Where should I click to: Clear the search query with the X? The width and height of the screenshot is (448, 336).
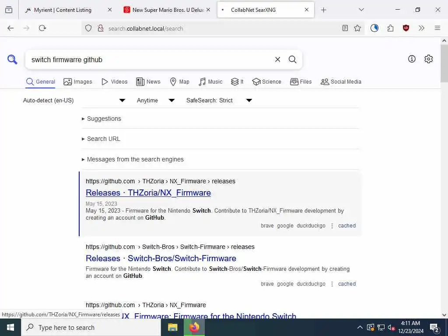point(277,59)
